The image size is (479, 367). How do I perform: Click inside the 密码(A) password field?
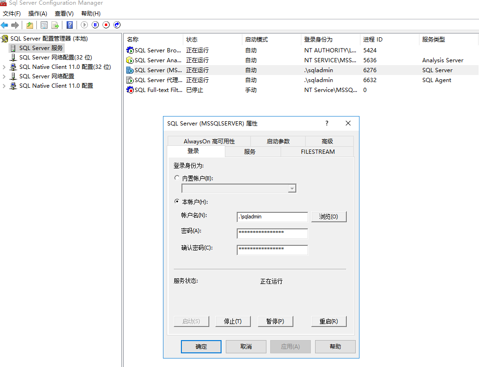[x=272, y=234]
